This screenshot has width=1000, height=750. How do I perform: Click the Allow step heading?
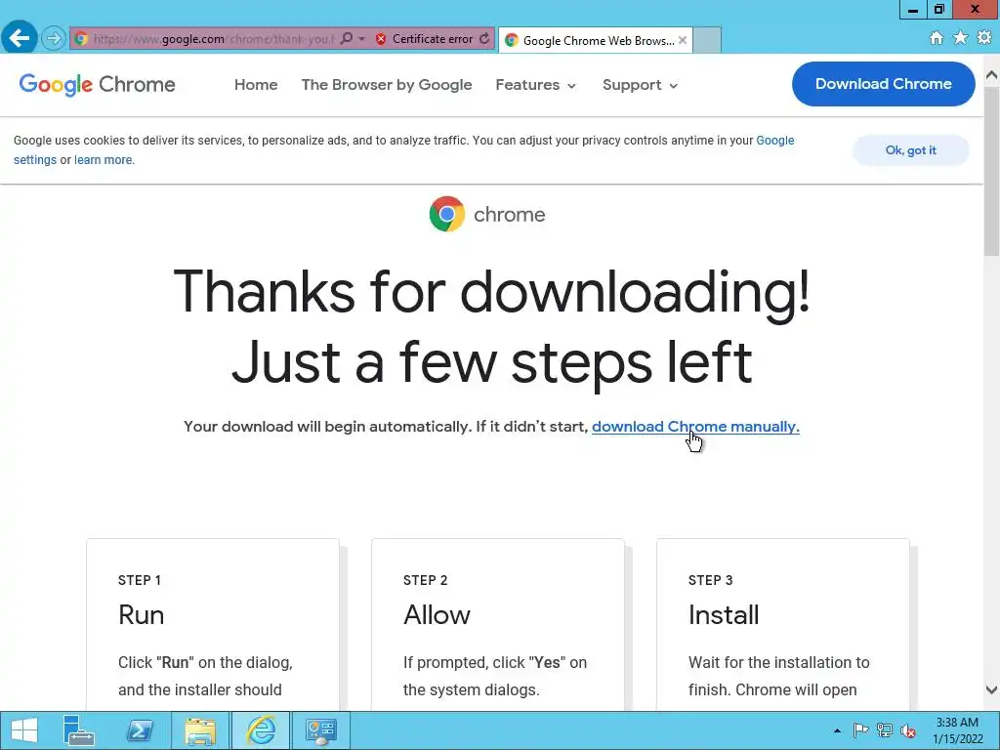(x=437, y=615)
